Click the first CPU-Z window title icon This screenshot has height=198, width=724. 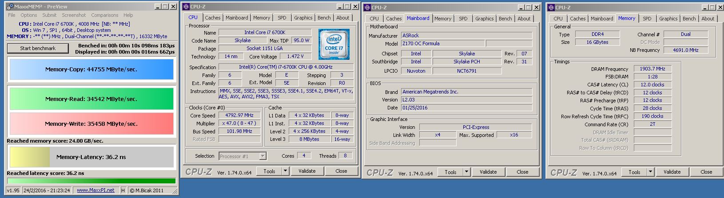[186, 7]
